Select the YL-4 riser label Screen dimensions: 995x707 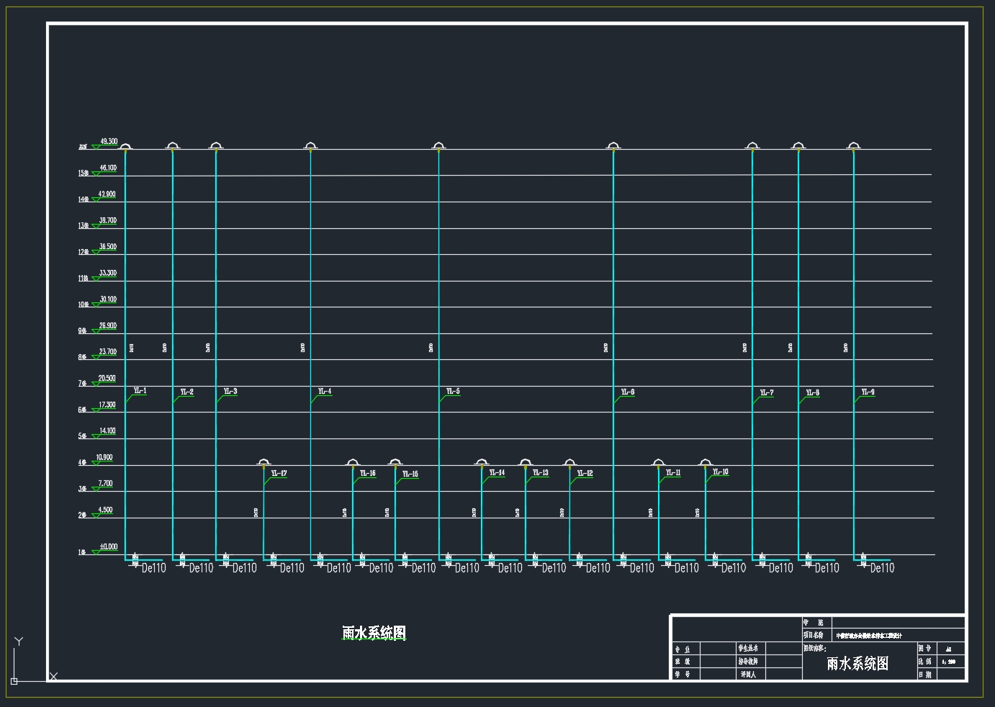(x=325, y=392)
